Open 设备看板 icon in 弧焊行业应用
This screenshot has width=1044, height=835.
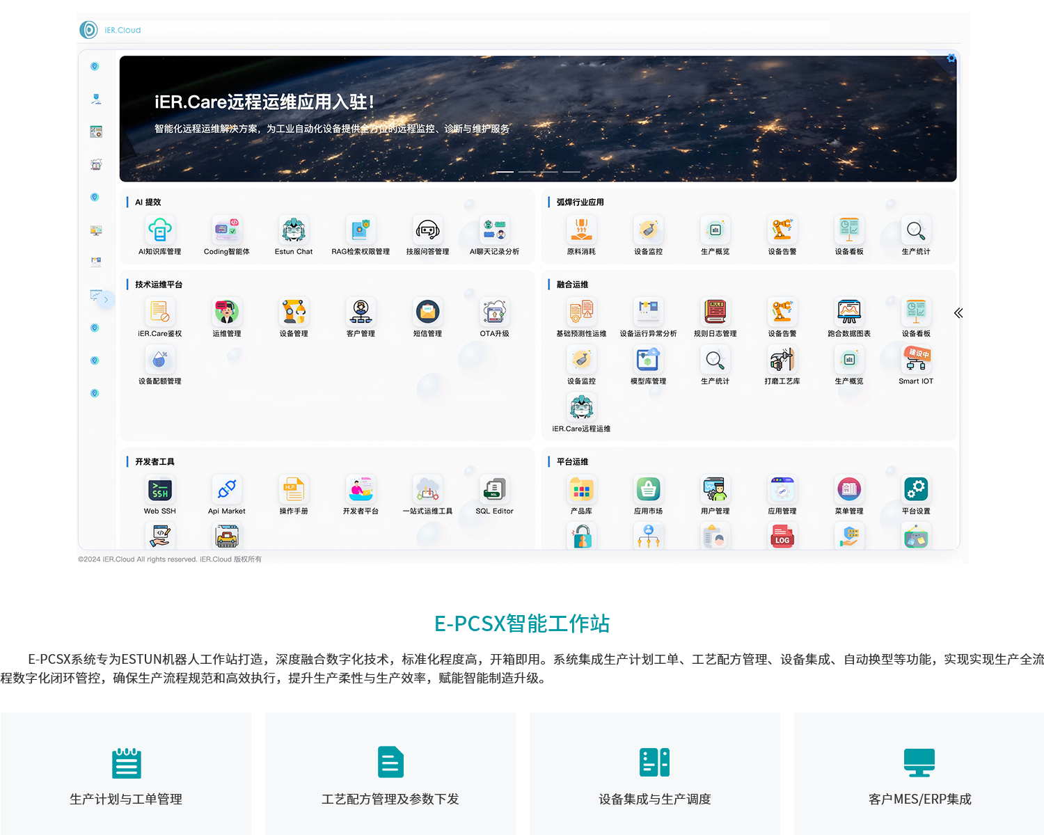point(849,230)
